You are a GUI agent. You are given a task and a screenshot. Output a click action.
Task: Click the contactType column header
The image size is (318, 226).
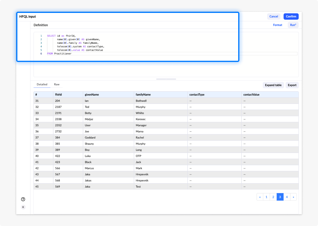[215, 95]
